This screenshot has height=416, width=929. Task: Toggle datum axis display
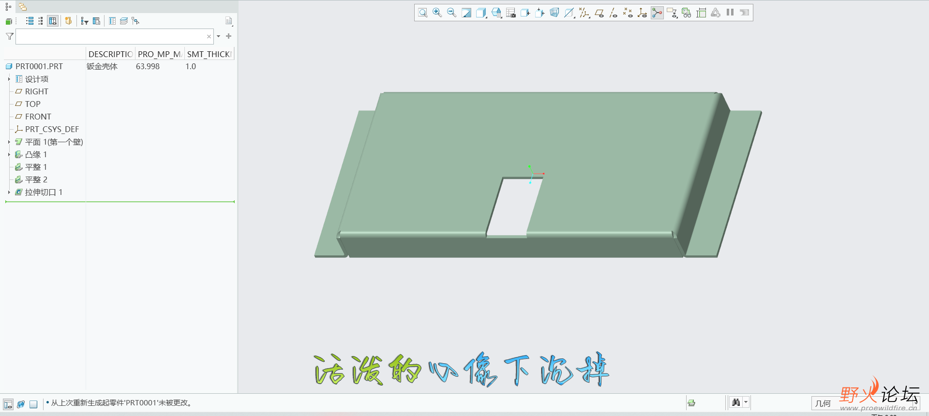pos(614,13)
